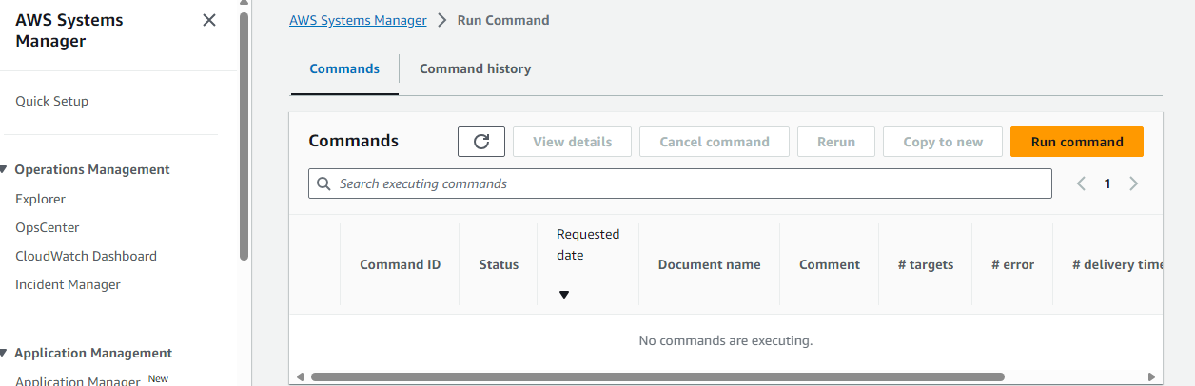1195x386 pixels.
Task: Click the Rerun button
Action: (836, 142)
